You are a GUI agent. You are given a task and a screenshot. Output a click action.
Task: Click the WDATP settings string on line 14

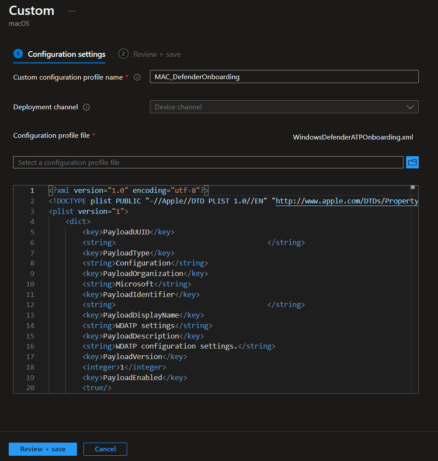pyautogui.click(x=145, y=326)
